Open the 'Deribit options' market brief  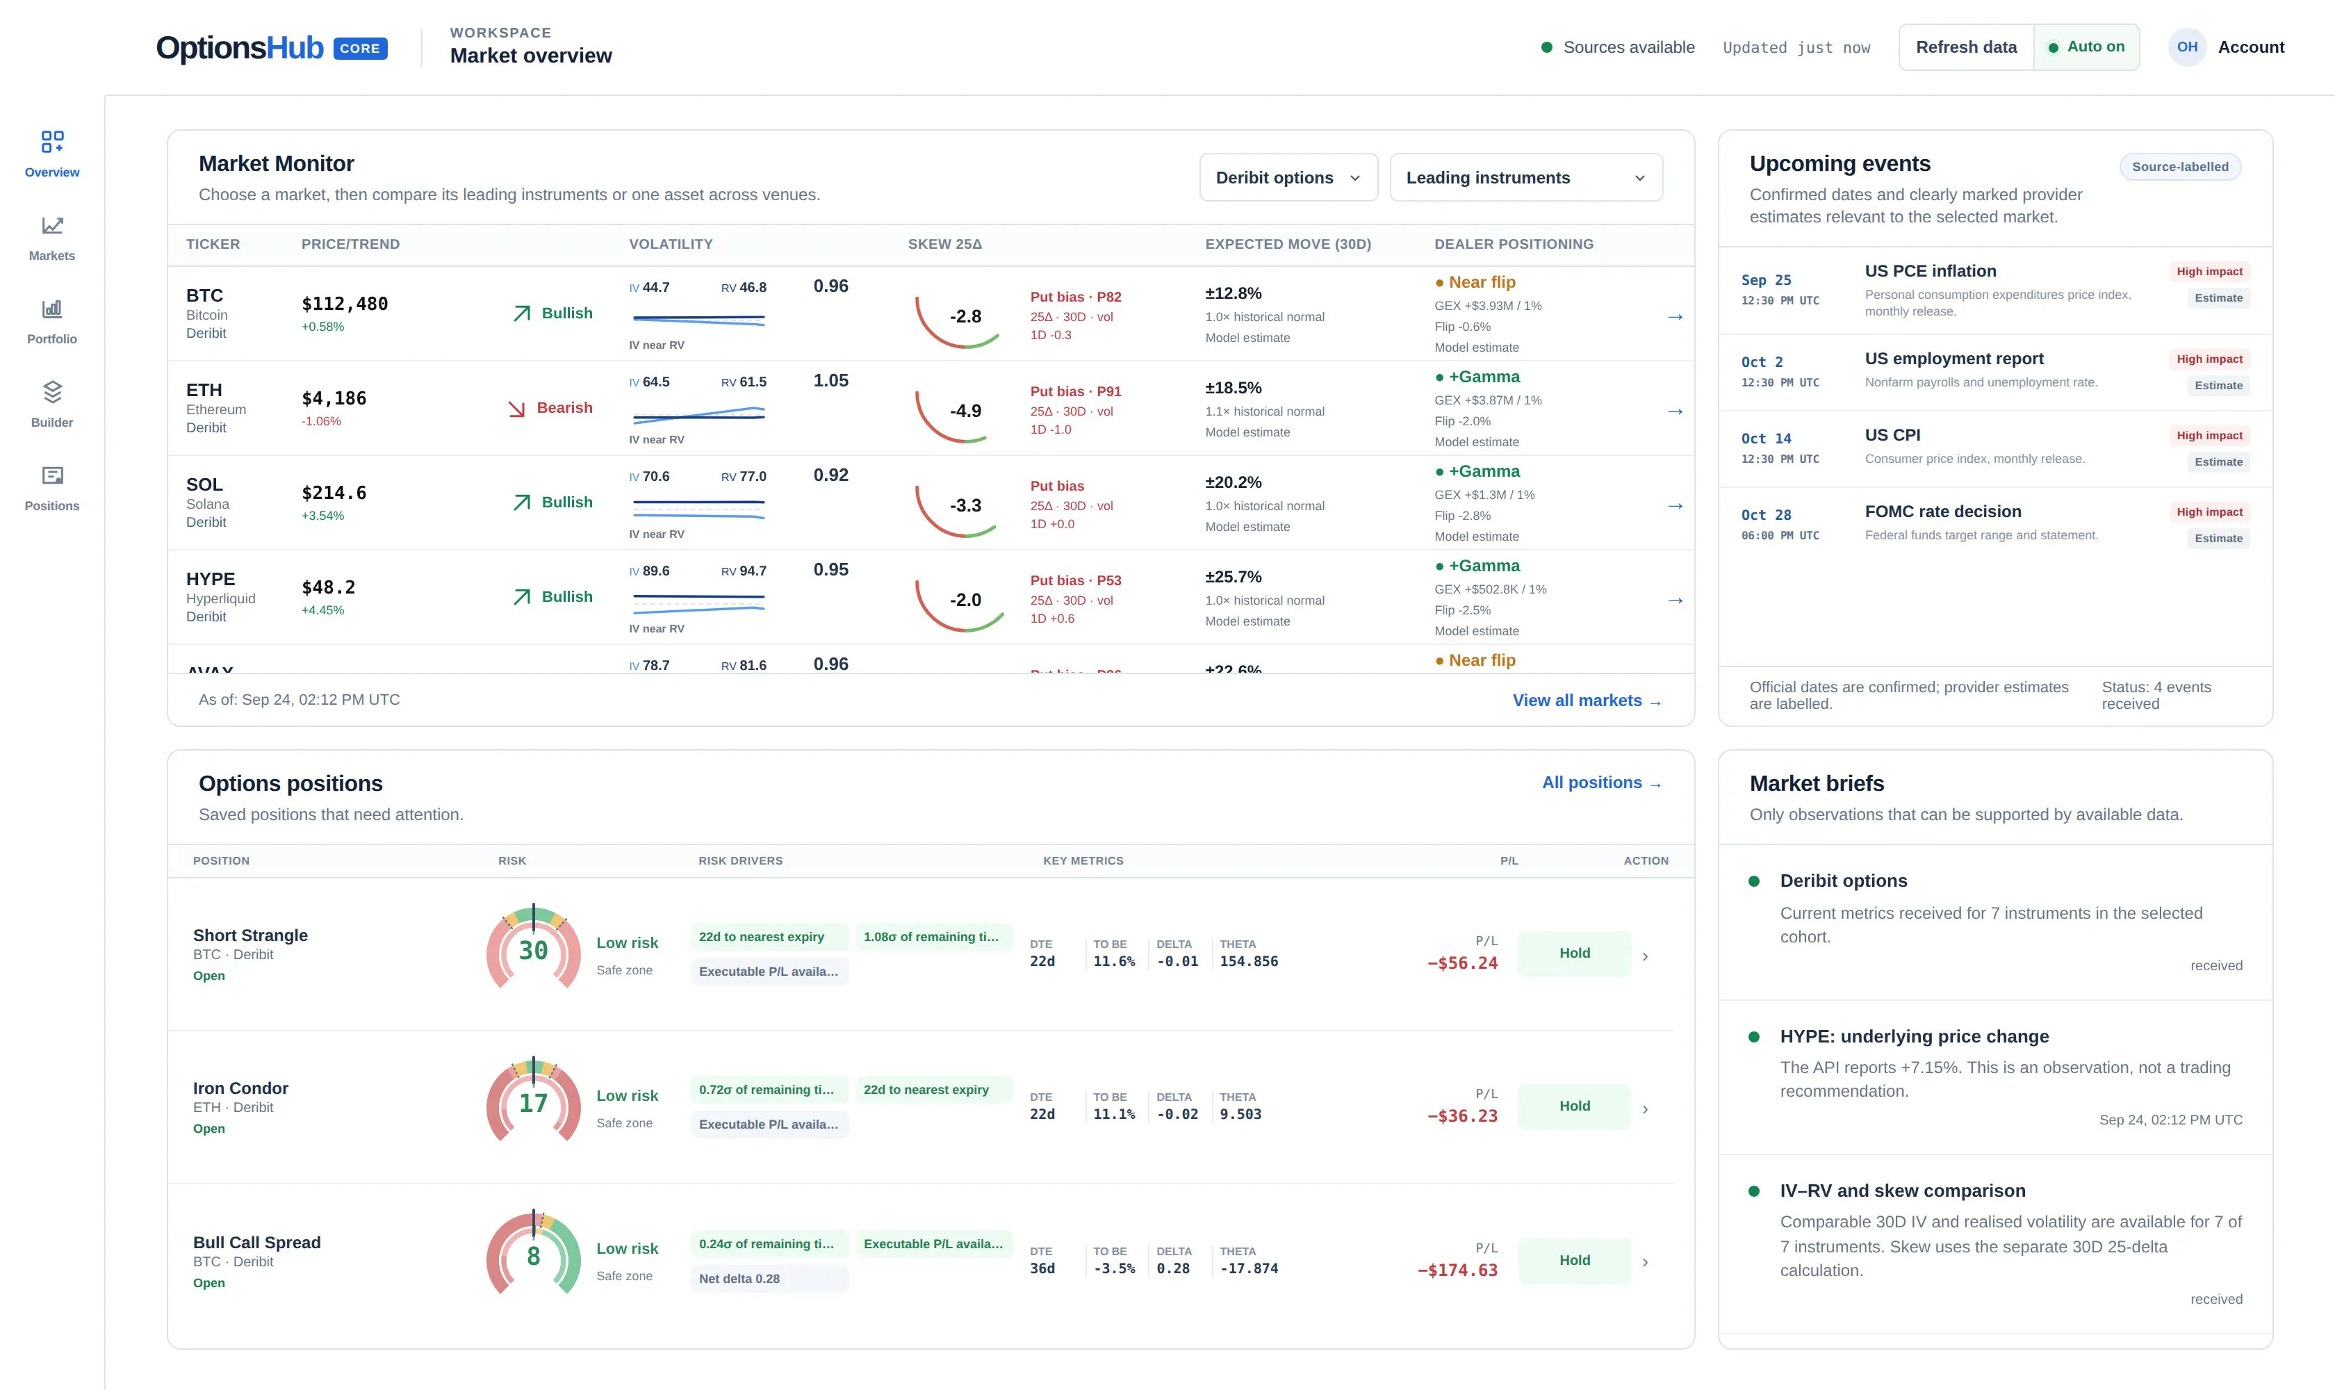point(1995,922)
